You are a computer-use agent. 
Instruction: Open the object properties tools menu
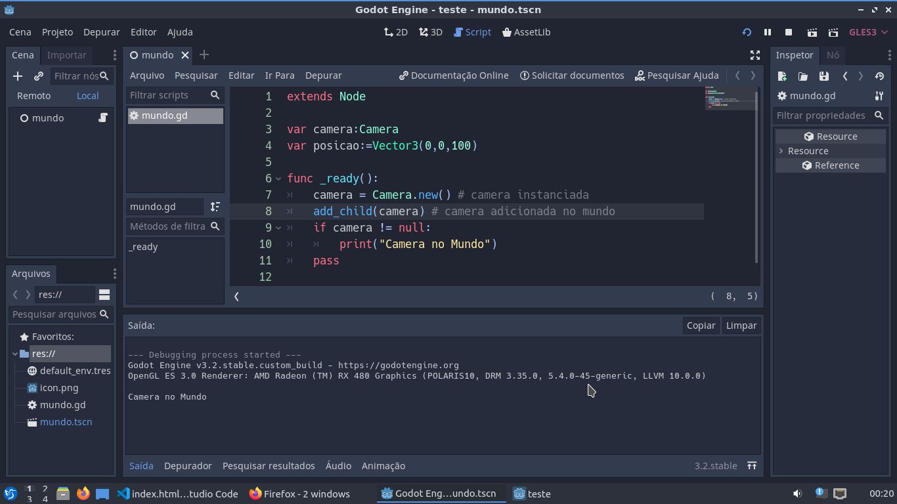click(879, 96)
